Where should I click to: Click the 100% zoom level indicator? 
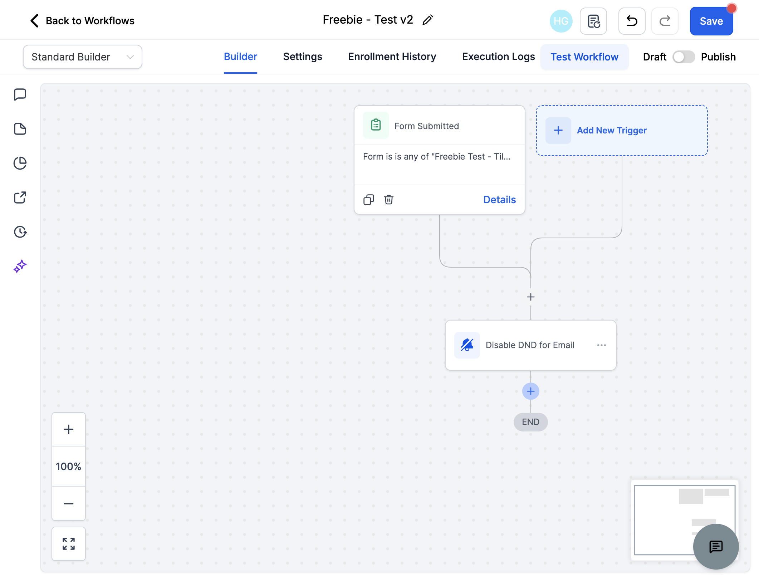point(69,467)
